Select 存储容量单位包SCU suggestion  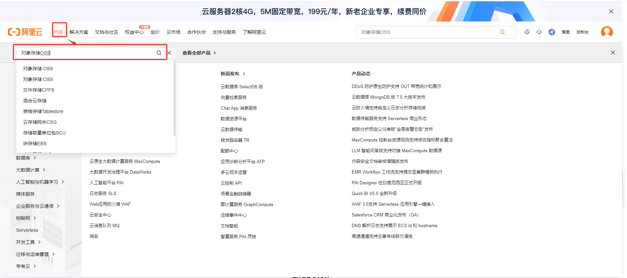[44, 133]
